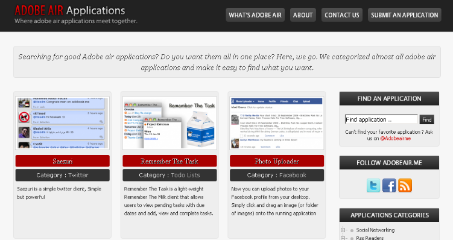Open the @Adobeairme Twitter link
Image resolution: width=453 pixels, height=240 pixels.
[396, 138]
